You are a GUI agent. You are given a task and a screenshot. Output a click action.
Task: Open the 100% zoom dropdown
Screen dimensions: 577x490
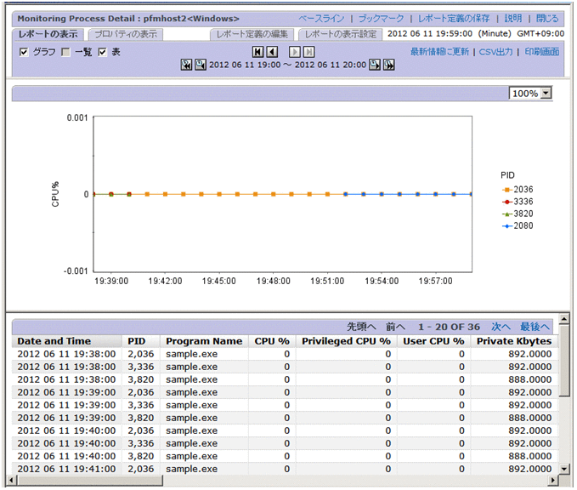click(546, 94)
